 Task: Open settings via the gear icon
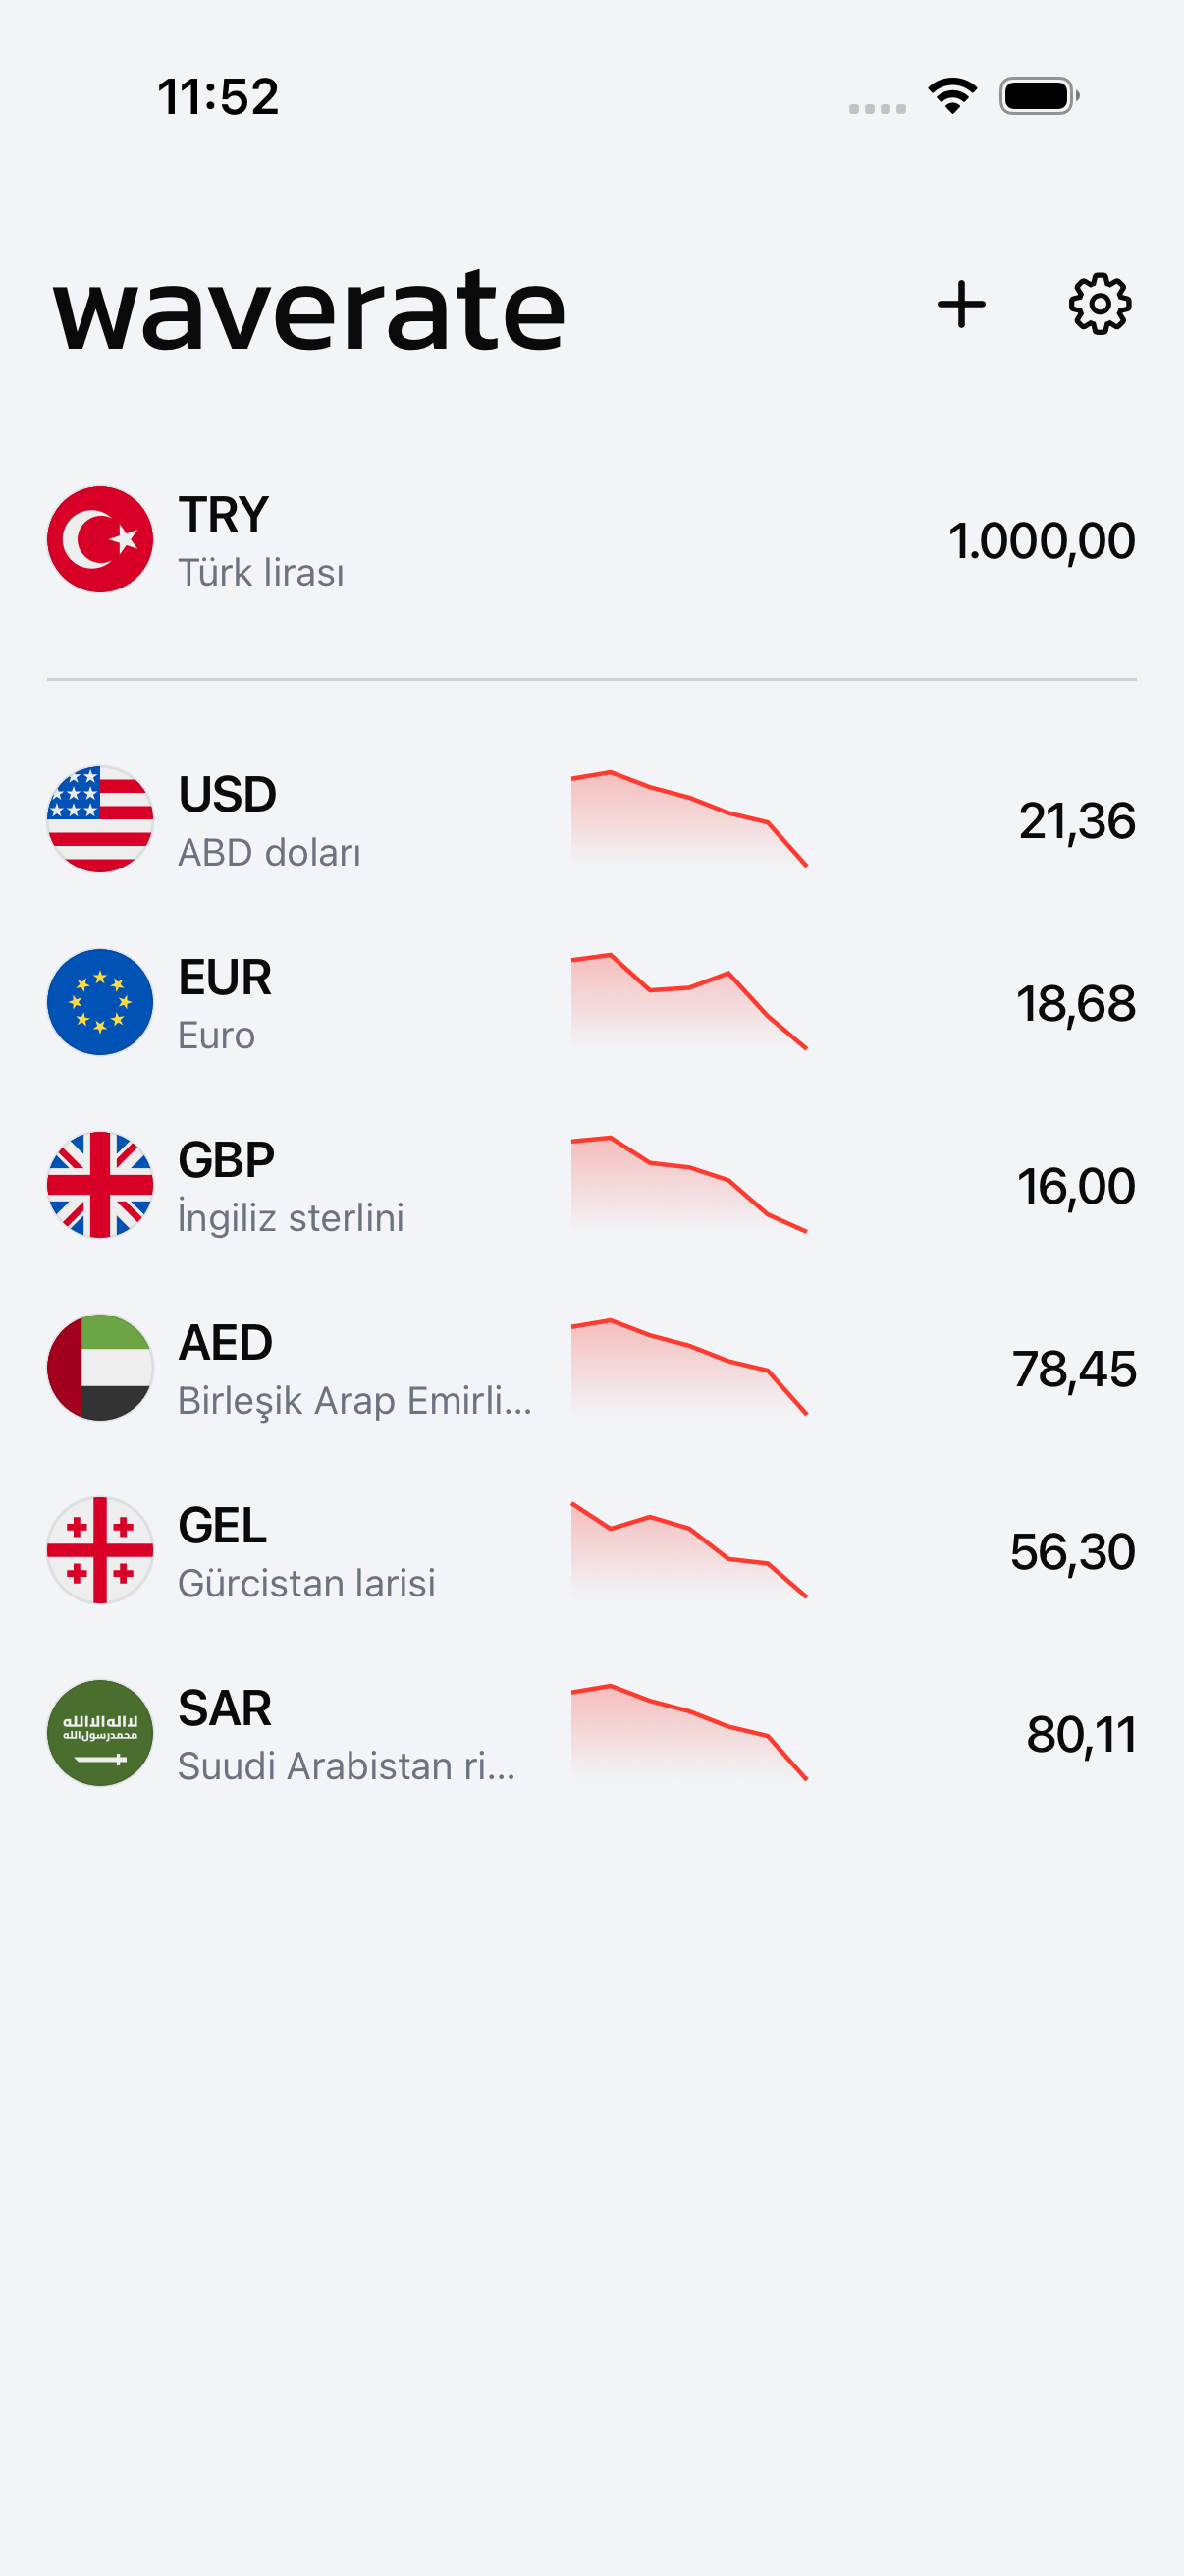point(1101,304)
